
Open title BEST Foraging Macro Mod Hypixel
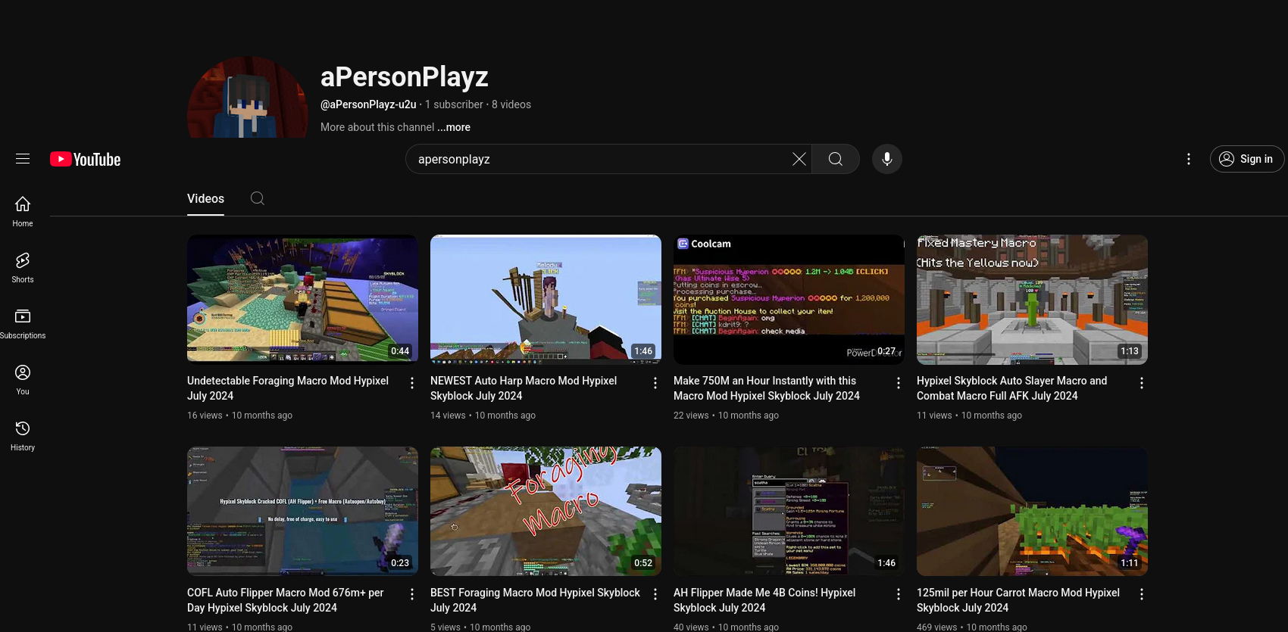pos(535,600)
